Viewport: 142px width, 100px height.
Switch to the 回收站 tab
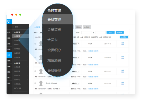pos(78,27)
